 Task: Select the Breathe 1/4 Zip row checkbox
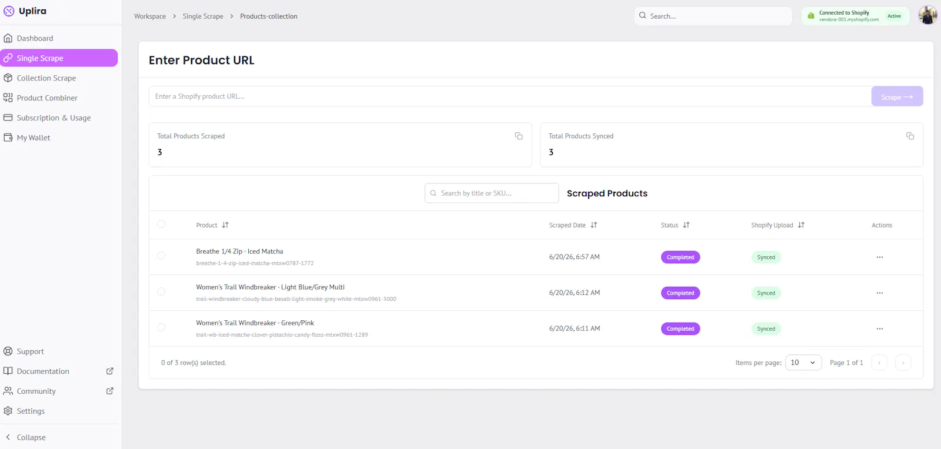(x=161, y=256)
